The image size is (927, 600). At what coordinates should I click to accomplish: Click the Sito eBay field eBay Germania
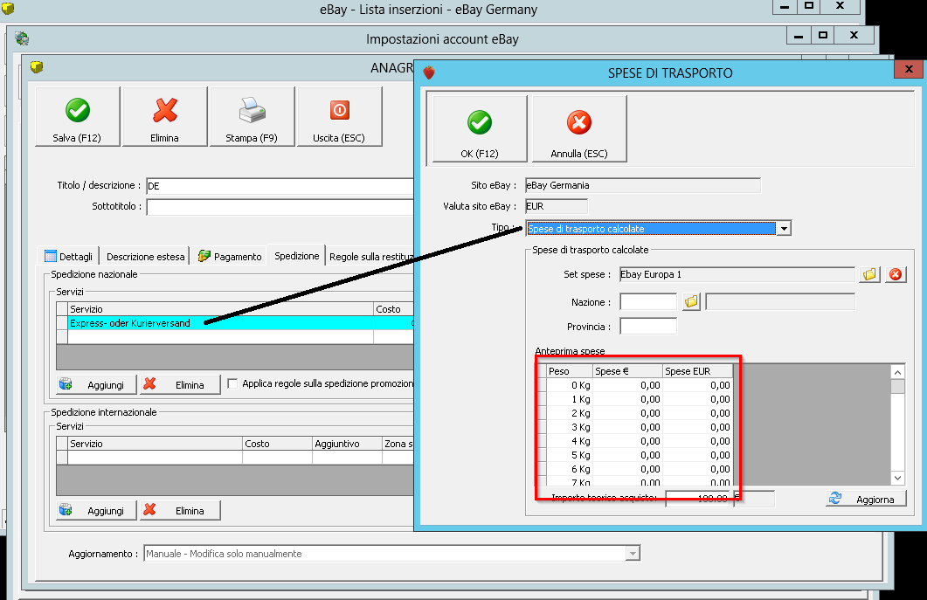(643, 186)
